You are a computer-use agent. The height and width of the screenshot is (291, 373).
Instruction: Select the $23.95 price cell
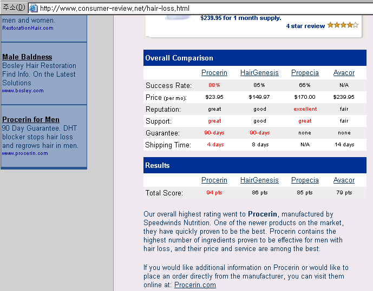(214, 97)
